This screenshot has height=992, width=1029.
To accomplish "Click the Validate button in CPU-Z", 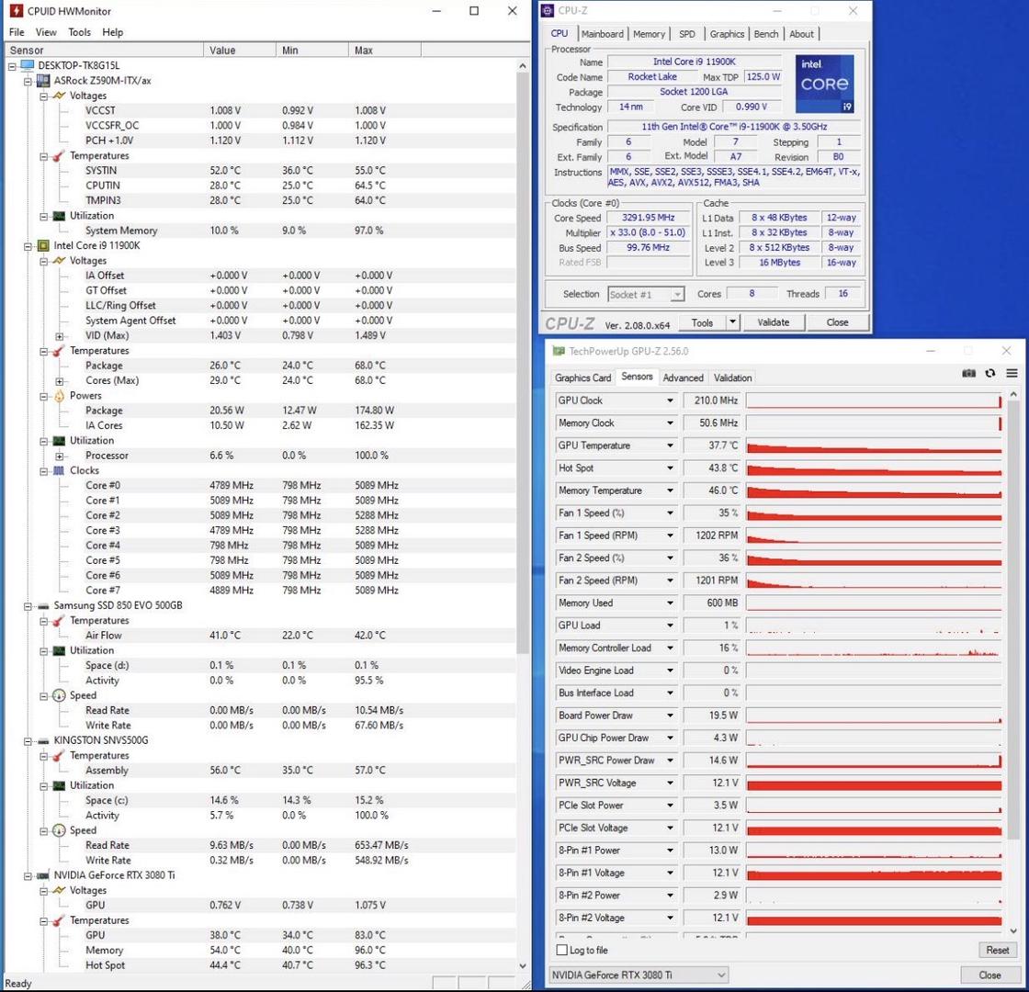I will (774, 322).
